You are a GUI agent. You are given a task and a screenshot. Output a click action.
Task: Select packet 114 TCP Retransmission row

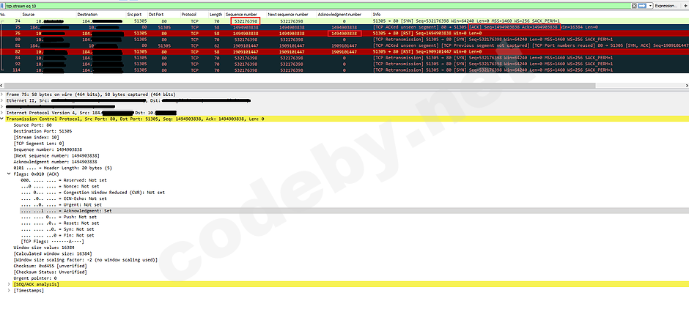(344, 70)
